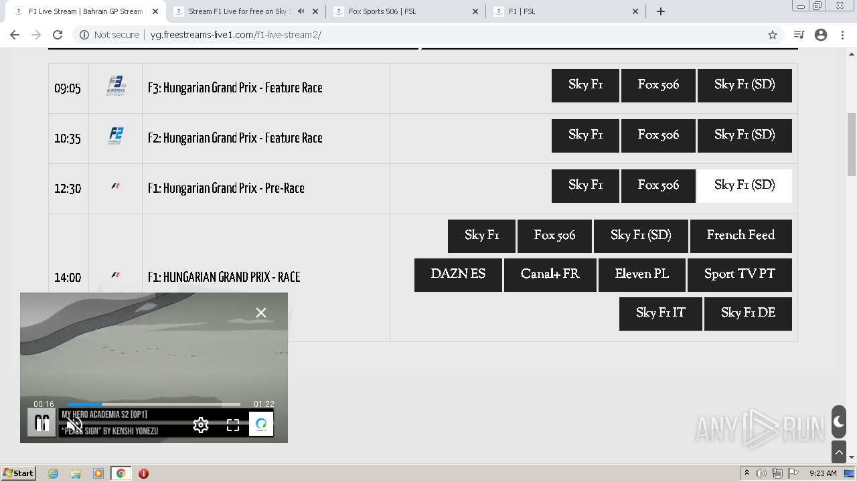Image resolution: width=857 pixels, height=482 pixels.
Task: Bookmark this page with the star
Action: tap(773, 35)
